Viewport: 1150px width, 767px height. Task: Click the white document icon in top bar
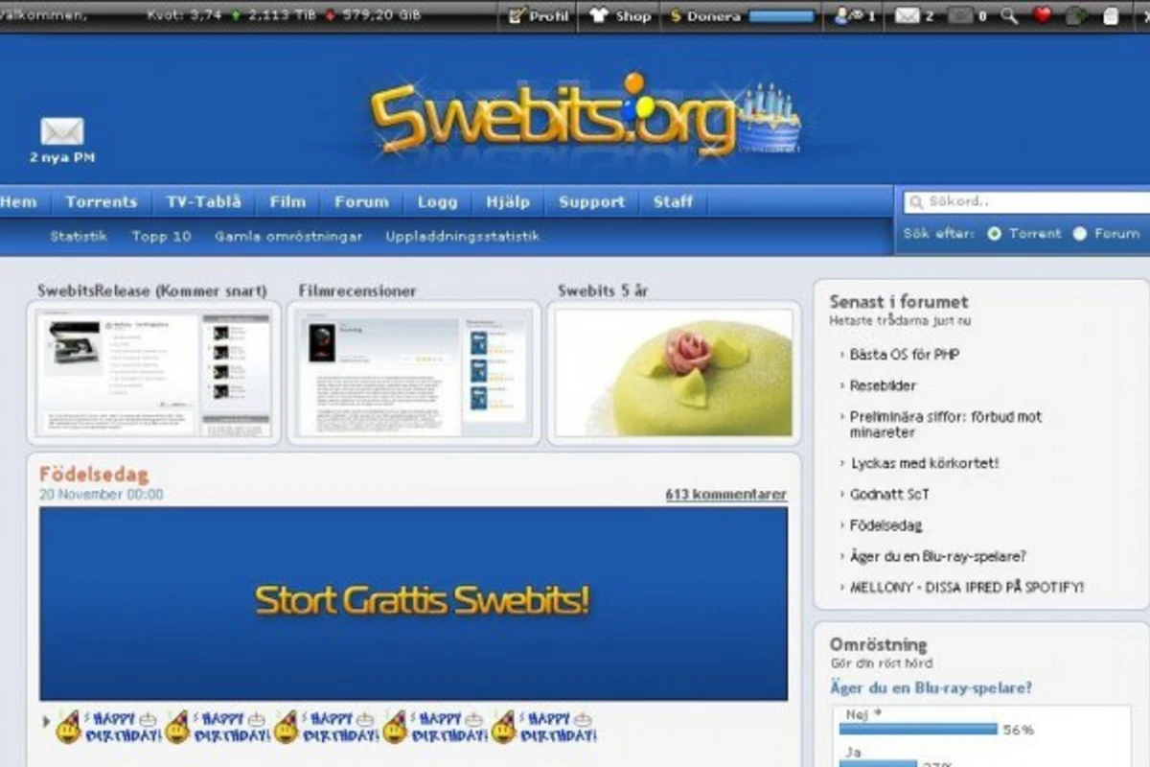1111,15
